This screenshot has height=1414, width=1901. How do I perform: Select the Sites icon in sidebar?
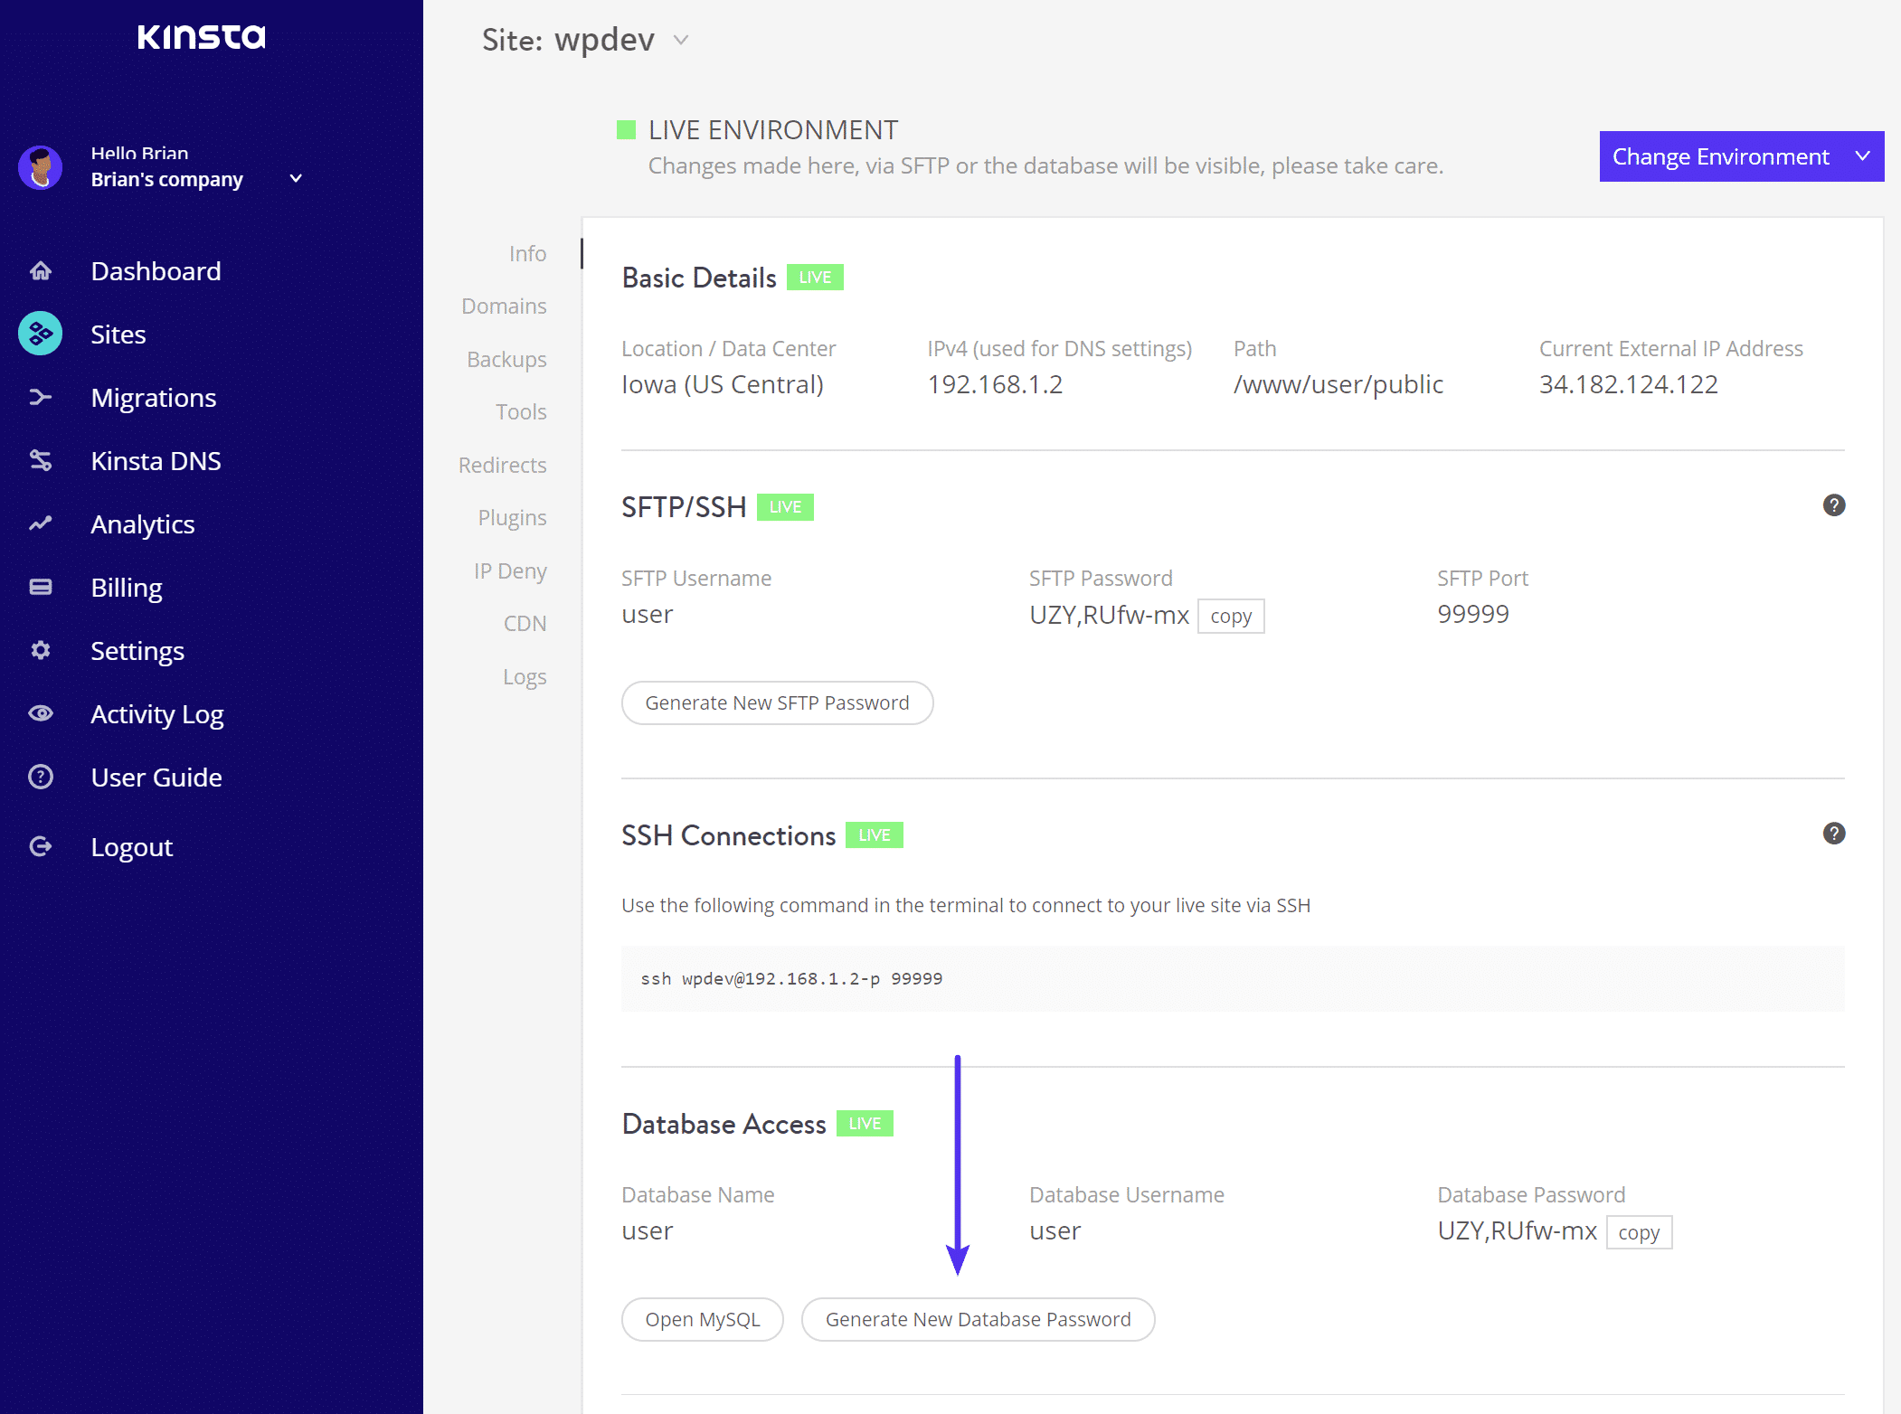click(x=41, y=334)
